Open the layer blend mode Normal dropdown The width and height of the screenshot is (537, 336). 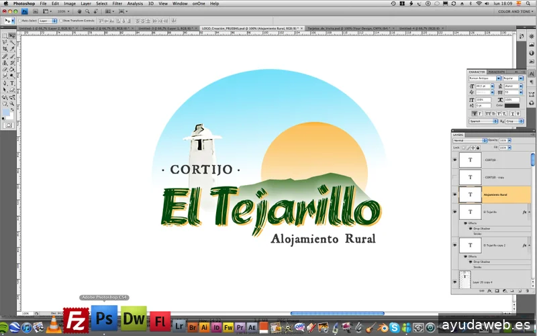tap(469, 140)
